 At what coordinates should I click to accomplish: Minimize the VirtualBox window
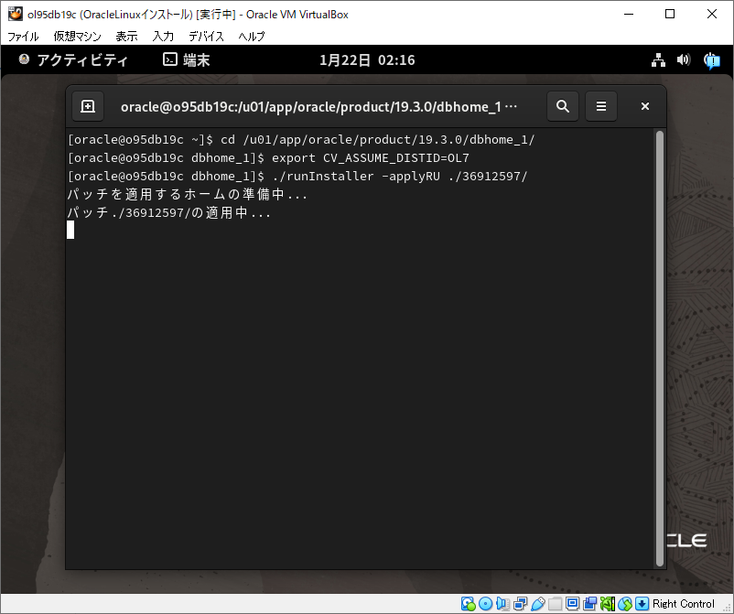[629, 14]
